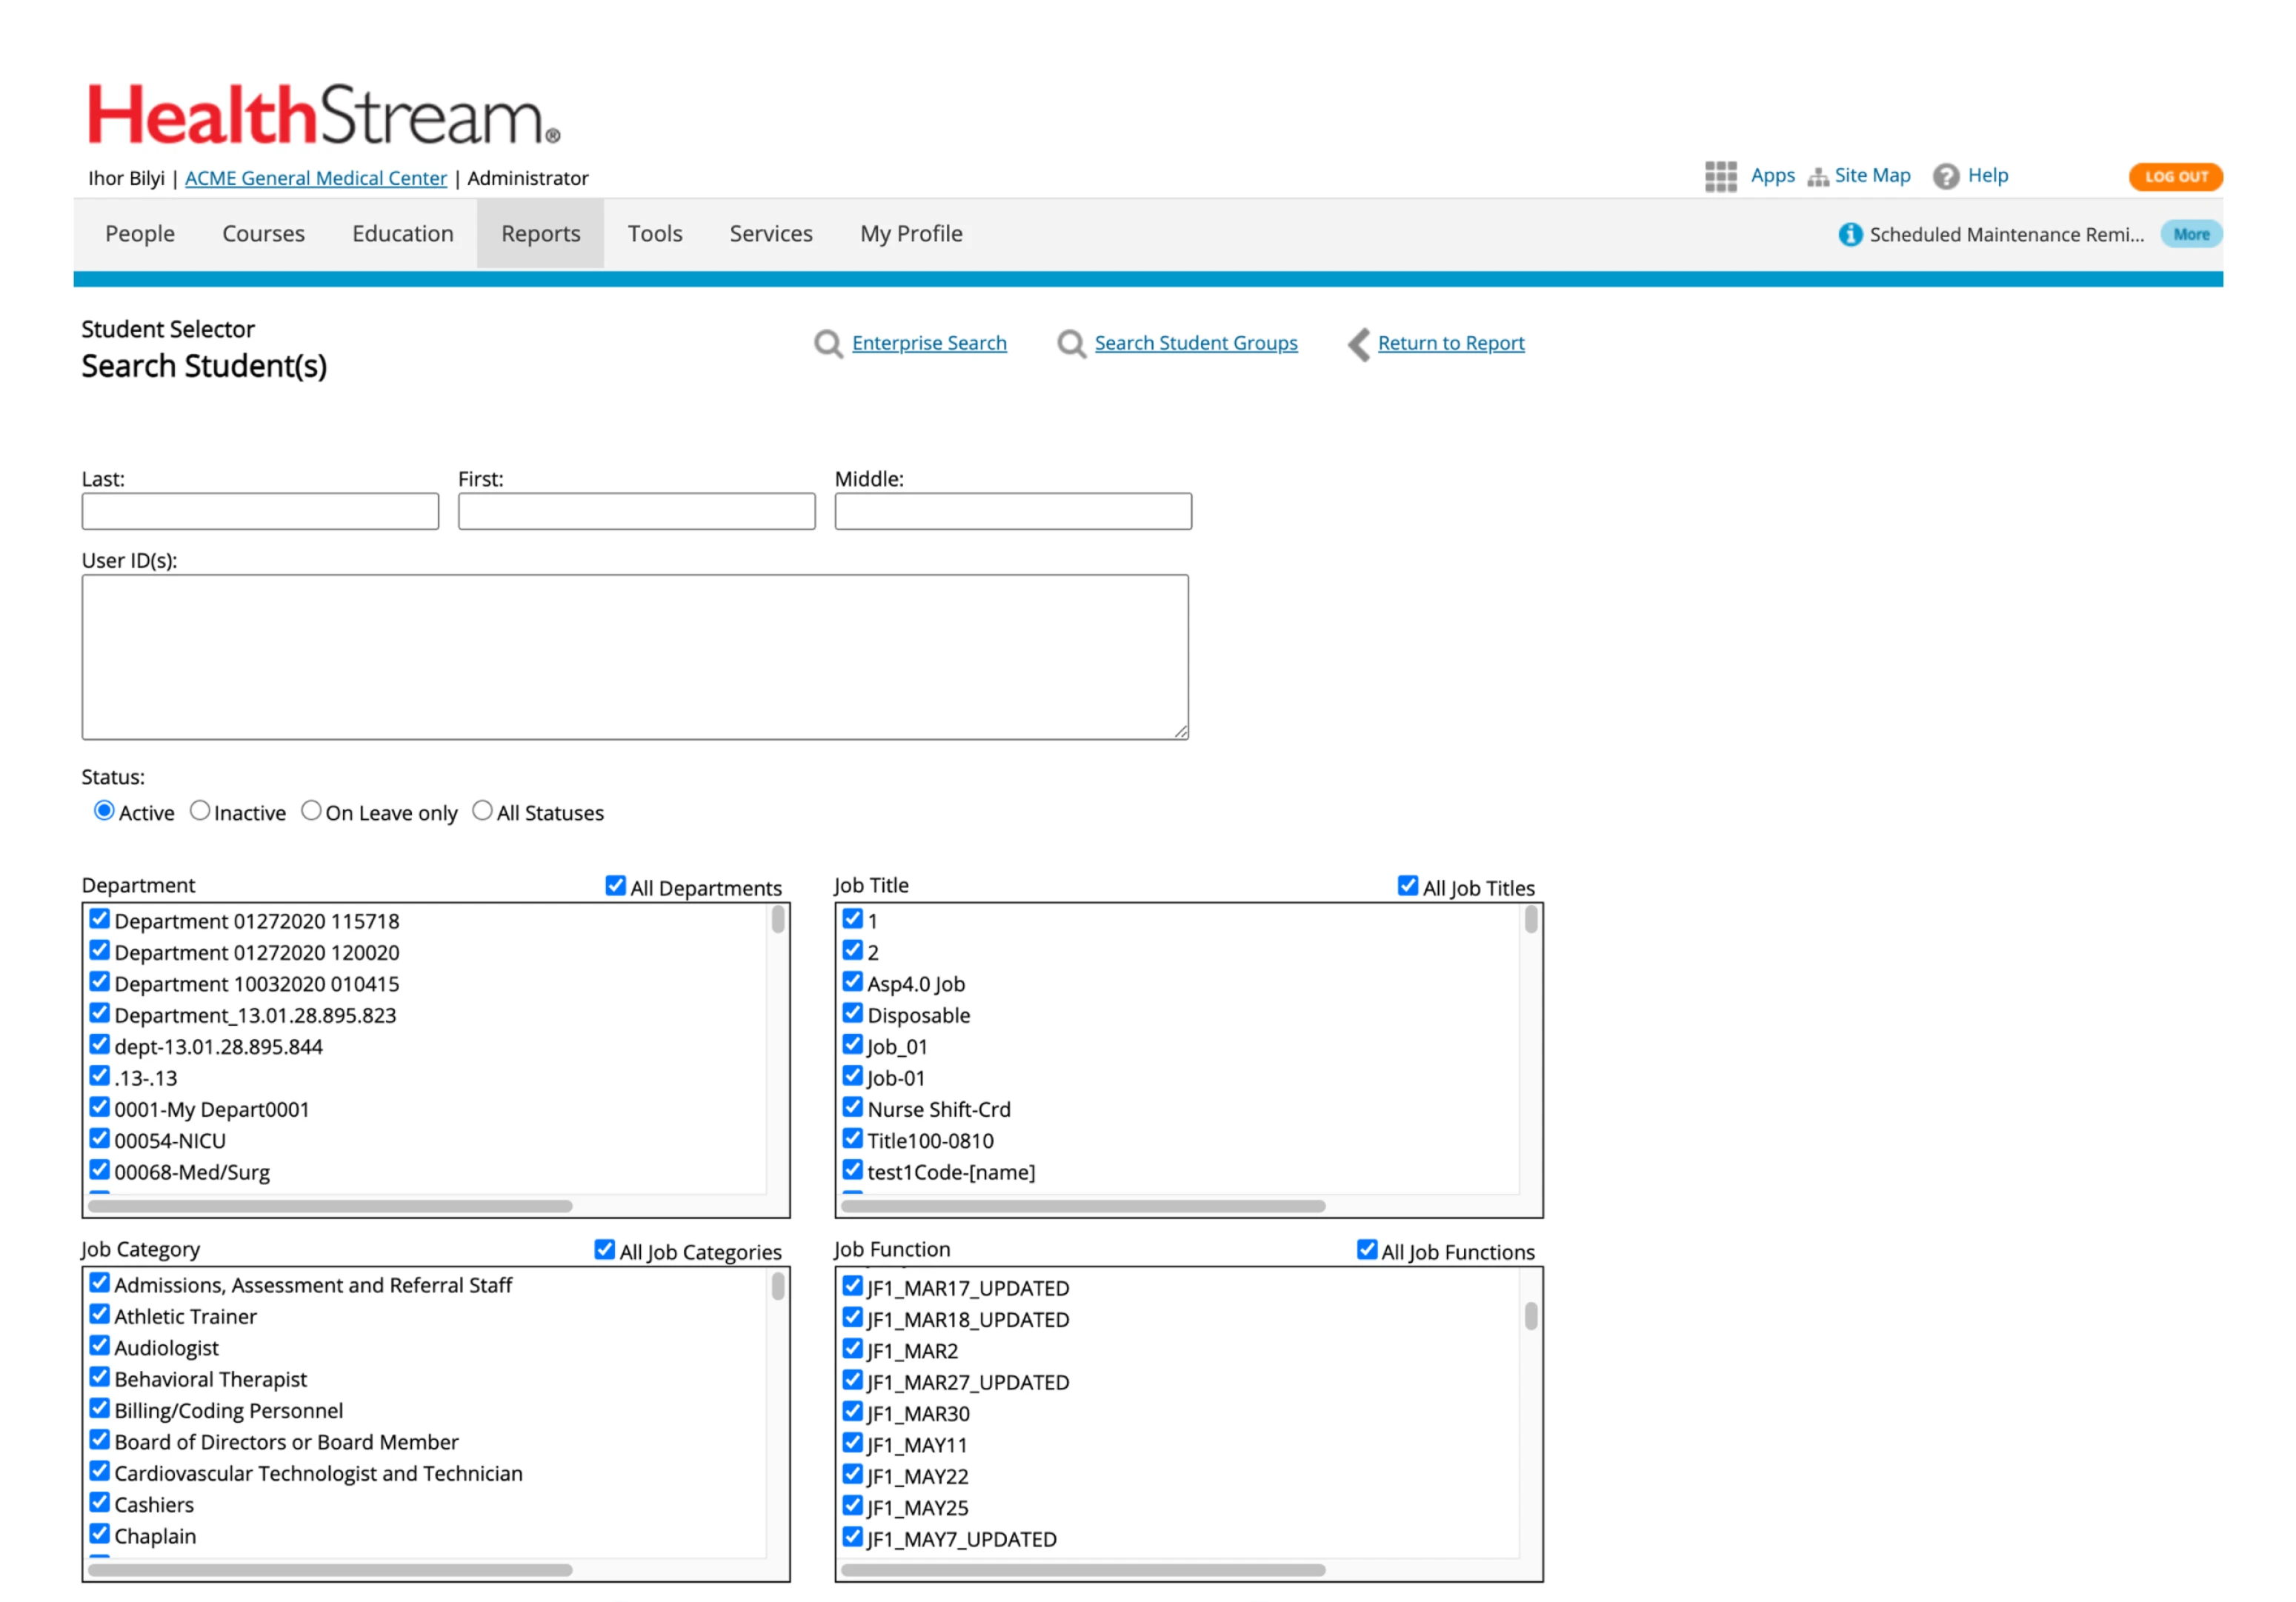
Task: Click inside the User ID(s) field
Action: [635, 655]
